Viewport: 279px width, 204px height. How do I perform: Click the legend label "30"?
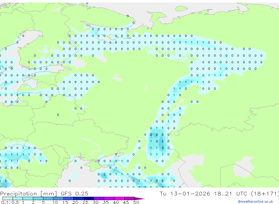point(95,202)
